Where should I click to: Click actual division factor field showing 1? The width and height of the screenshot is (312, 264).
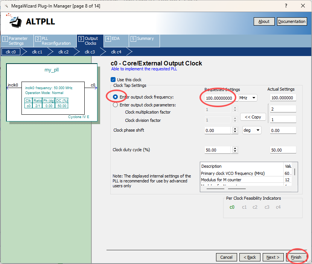(x=283, y=120)
